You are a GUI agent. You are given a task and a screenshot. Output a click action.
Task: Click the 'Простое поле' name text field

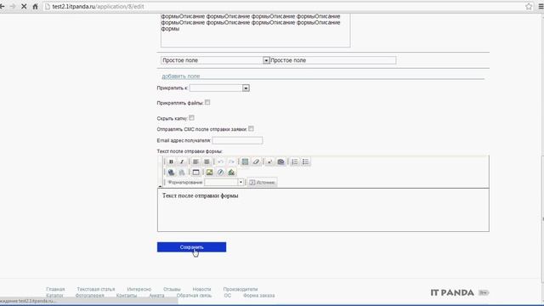click(332, 60)
